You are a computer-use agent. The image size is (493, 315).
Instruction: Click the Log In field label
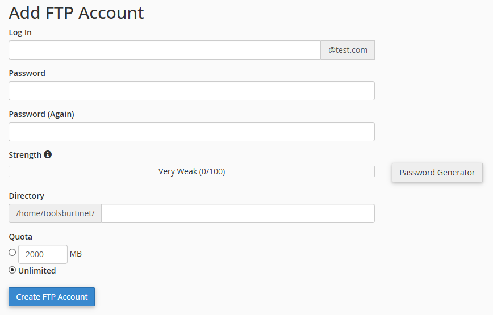click(20, 32)
